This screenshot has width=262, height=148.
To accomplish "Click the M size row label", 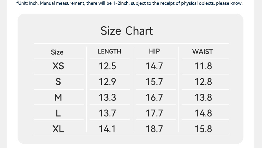I will pyautogui.click(x=58, y=97).
